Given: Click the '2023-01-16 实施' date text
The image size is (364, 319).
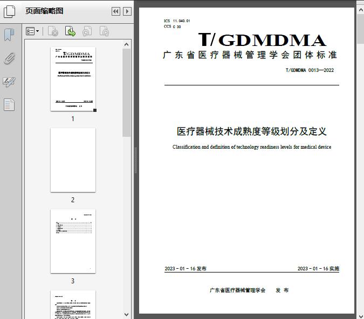Looking at the screenshot, I should [x=318, y=269].
